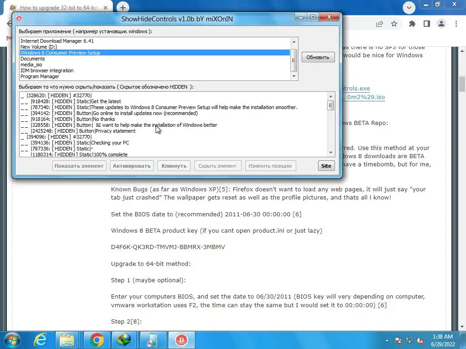Click product key text D4F6K-QK3RD-TMVMJ-BBMRX-3MBMV
The height and width of the screenshot is (349, 466).
point(168,247)
